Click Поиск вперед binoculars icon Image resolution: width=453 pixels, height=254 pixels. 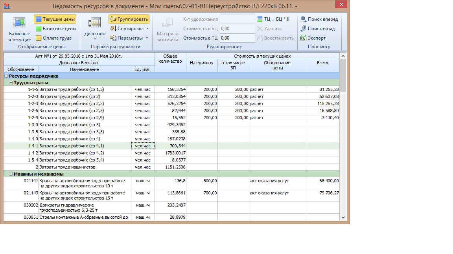pyautogui.click(x=303, y=19)
